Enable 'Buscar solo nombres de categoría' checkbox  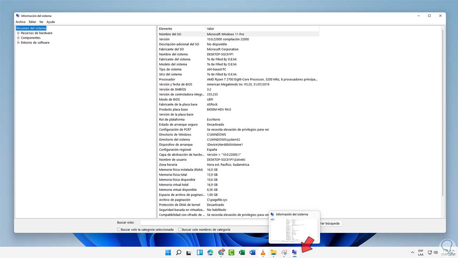(x=180, y=230)
